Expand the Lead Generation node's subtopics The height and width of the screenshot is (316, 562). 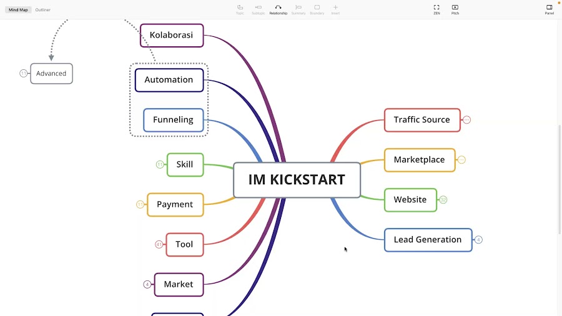tap(478, 240)
